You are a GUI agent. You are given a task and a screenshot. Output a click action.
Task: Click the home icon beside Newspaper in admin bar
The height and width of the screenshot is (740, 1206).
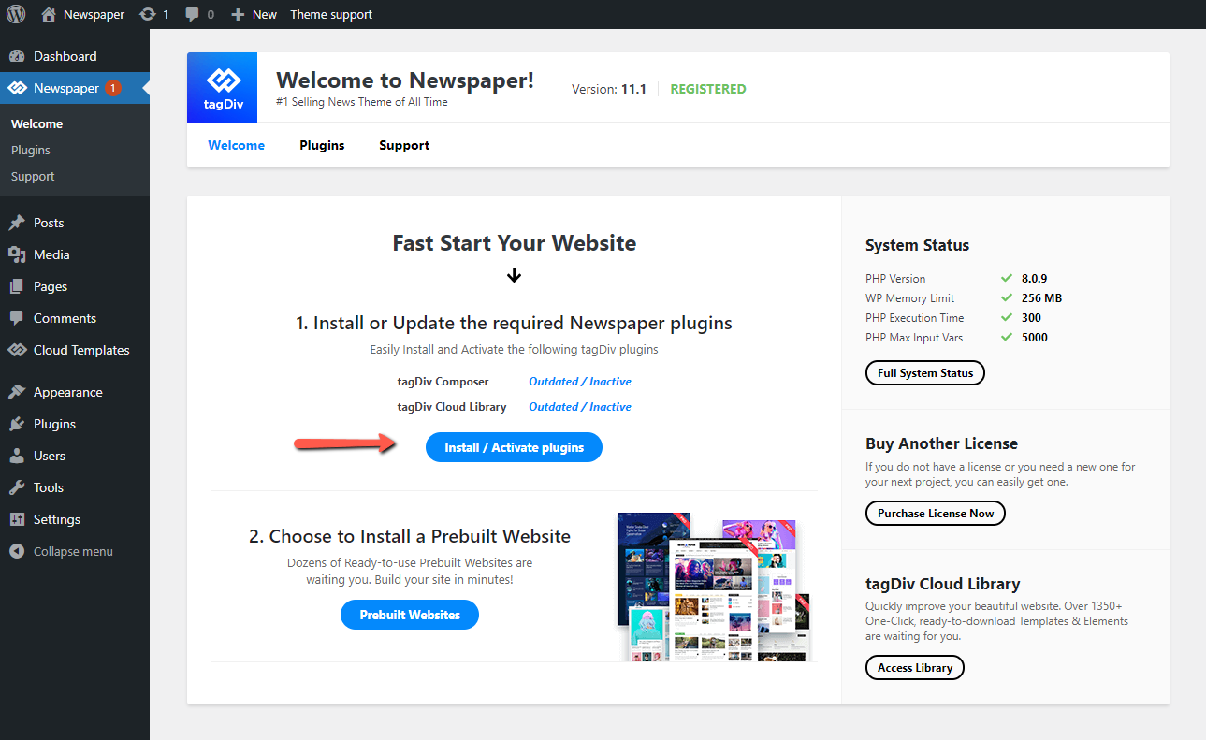pos(49,14)
